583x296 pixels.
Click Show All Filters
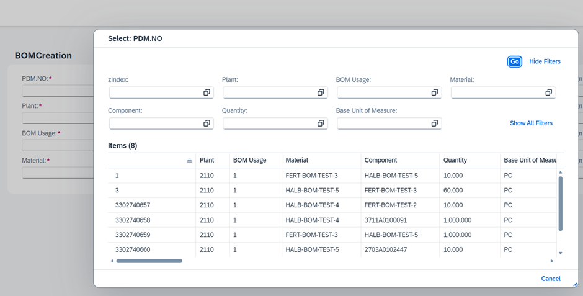tap(531, 123)
